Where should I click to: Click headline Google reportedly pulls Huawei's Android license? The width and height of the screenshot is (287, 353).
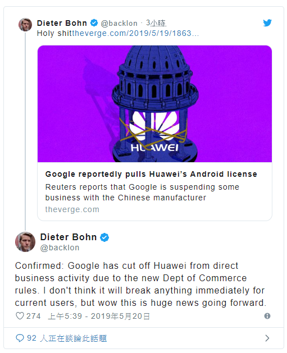151,174
